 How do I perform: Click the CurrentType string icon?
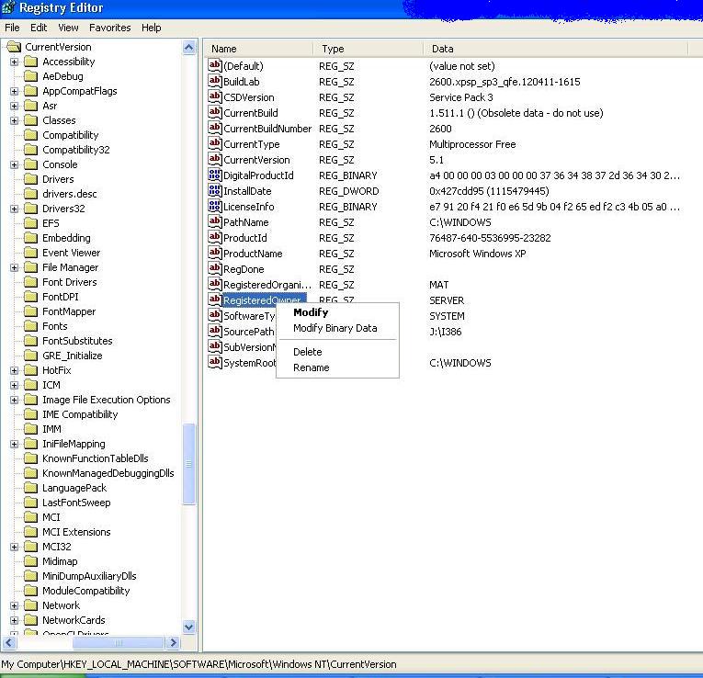point(215,143)
